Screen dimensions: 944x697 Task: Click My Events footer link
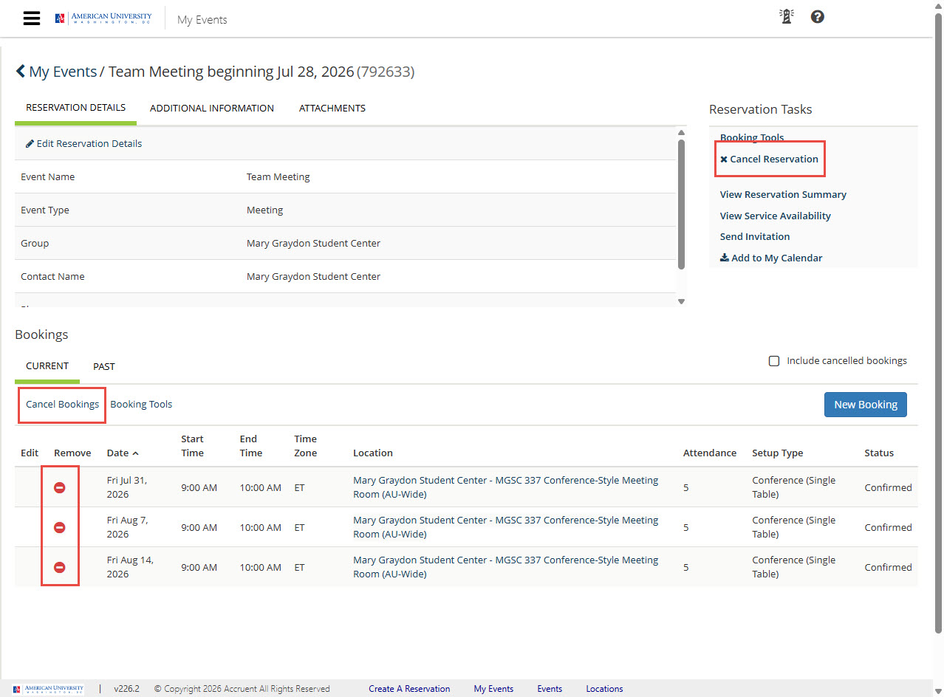(493, 689)
